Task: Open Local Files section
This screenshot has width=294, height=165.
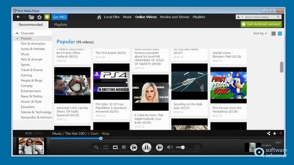Action: click(x=112, y=17)
